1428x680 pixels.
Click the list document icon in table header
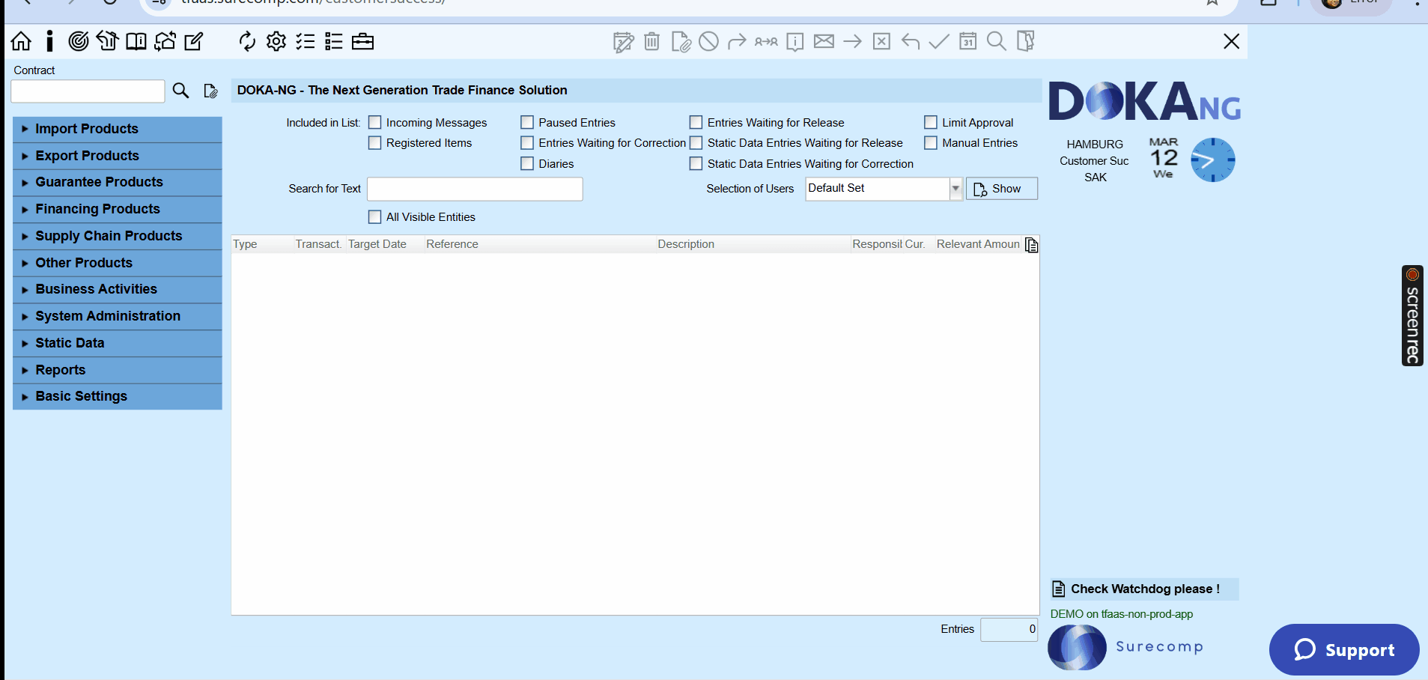pos(1032,245)
